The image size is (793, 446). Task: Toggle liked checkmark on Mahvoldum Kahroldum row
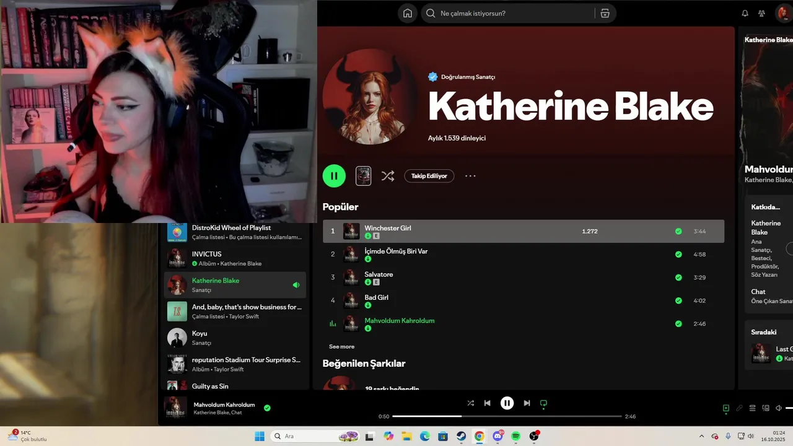coord(678,323)
